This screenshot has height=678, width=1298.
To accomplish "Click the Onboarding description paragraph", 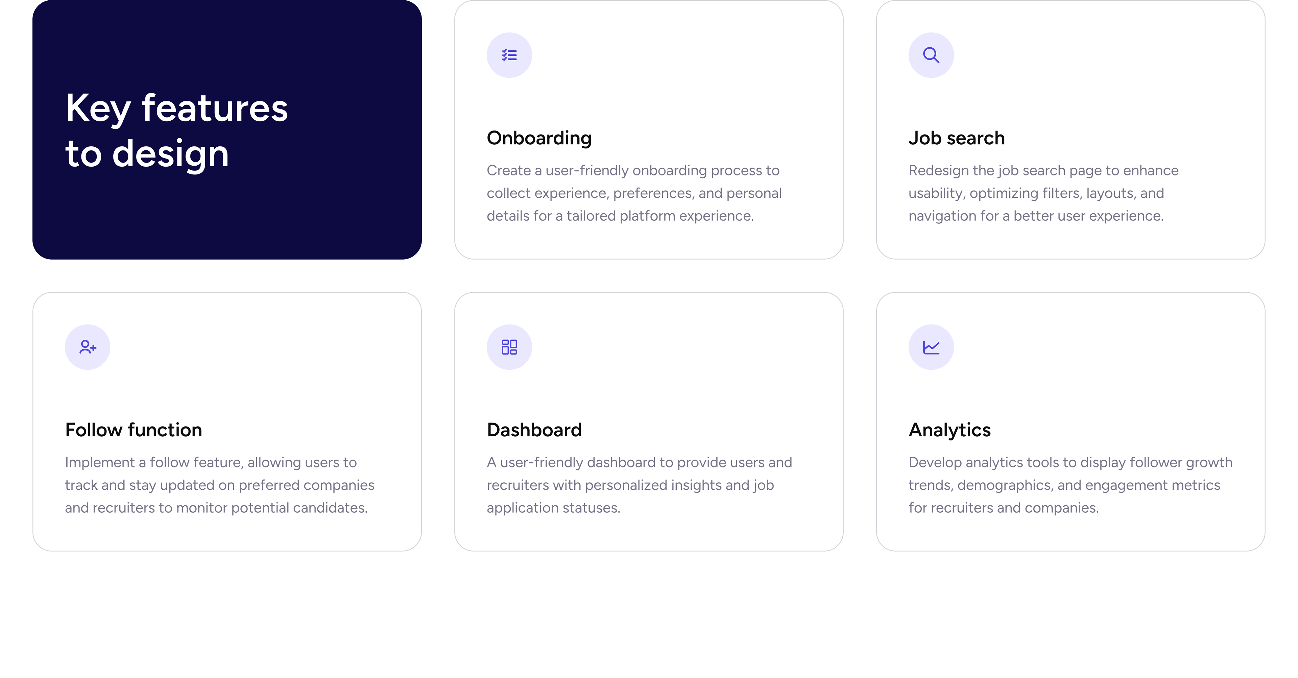I will pos(634,193).
